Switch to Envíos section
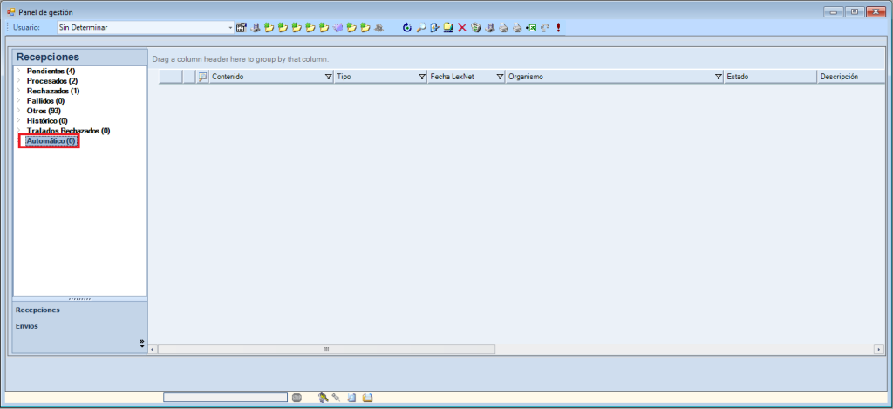The image size is (893, 409). click(27, 326)
